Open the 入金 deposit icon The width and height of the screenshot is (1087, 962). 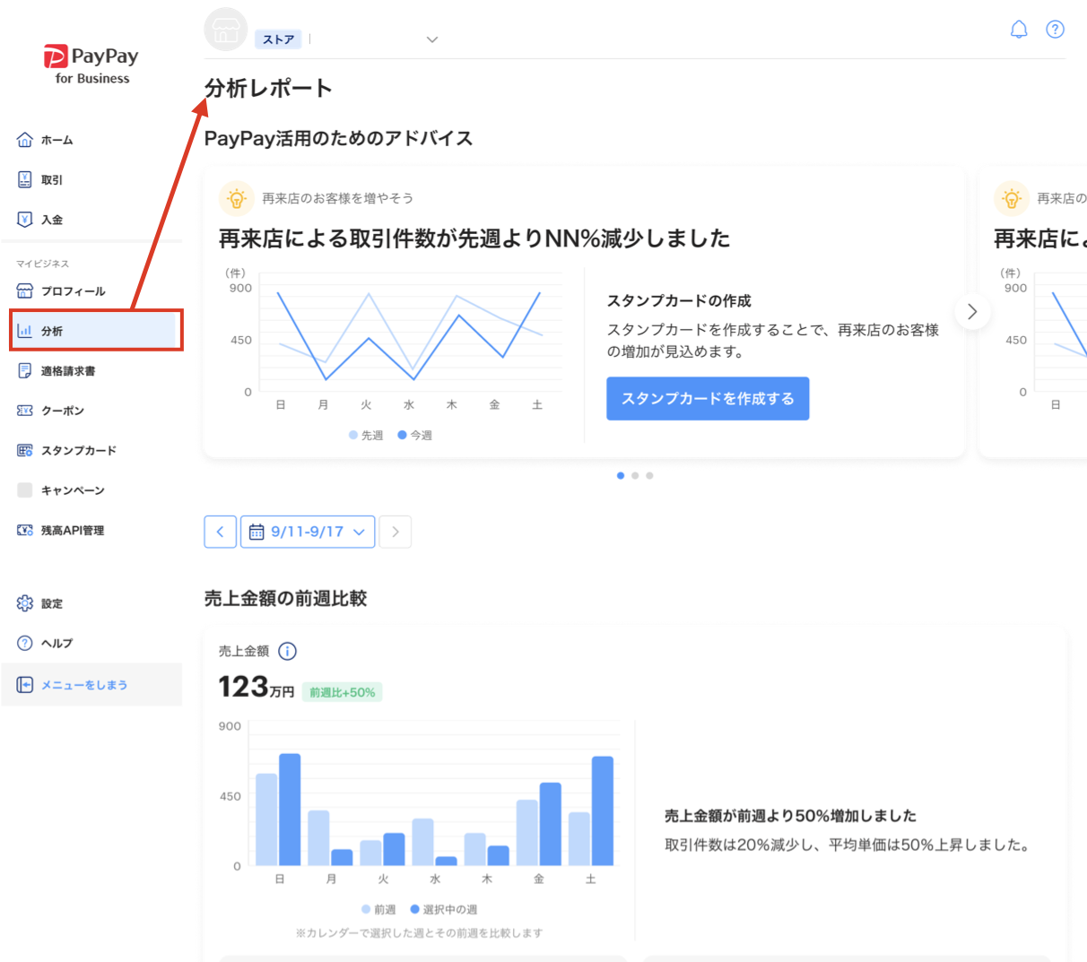[x=25, y=219]
